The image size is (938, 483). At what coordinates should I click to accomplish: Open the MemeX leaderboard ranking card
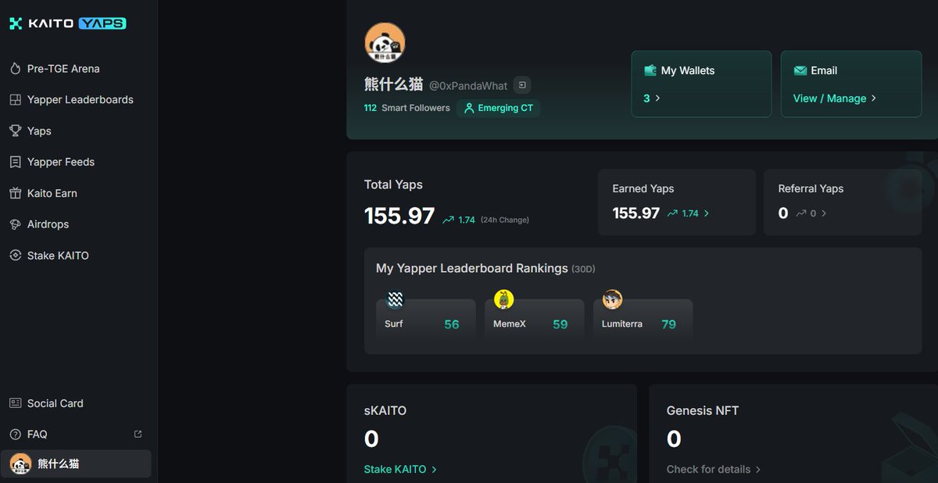[535, 320]
